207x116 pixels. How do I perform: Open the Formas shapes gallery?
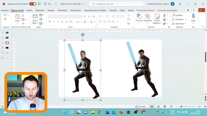point(139,19)
